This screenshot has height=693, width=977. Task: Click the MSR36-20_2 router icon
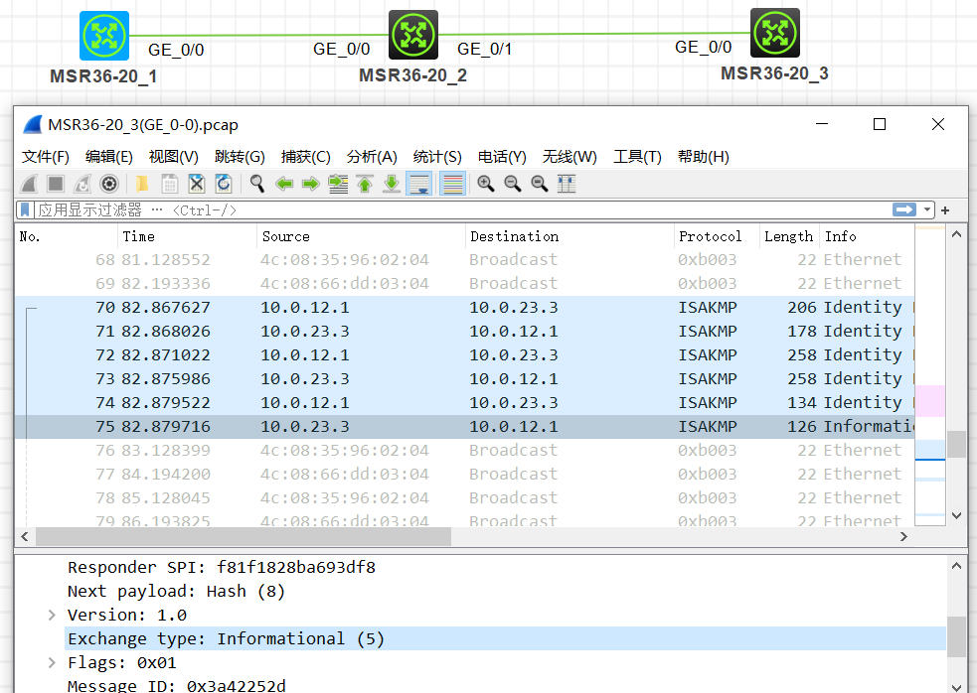coord(412,36)
